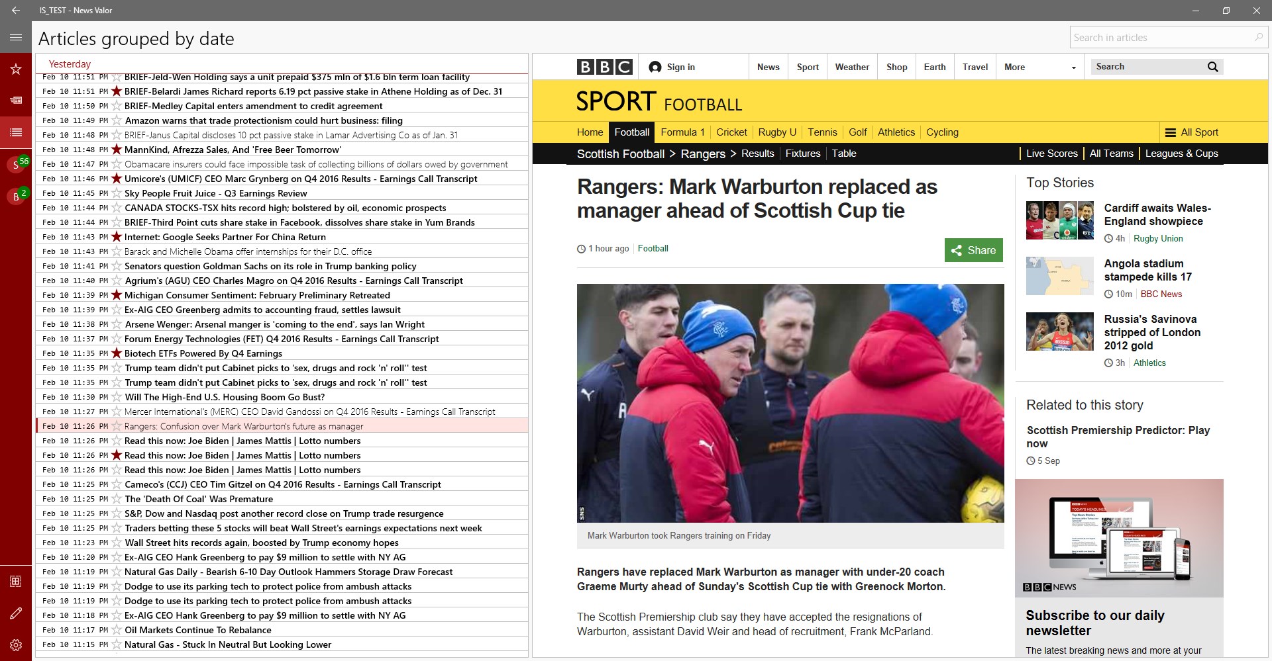Click the Angola map thumbnail
The width and height of the screenshot is (1272, 661).
pyautogui.click(x=1059, y=276)
